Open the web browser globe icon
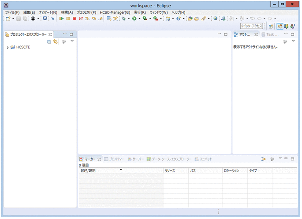This screenshot has height=219, width=302. (215, 19)
